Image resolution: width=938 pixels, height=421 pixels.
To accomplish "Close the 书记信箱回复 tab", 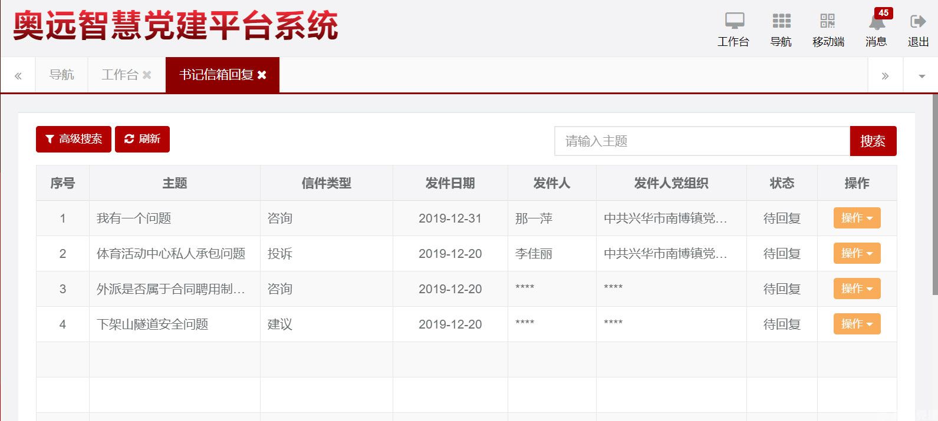I will [x=262, y=75].
